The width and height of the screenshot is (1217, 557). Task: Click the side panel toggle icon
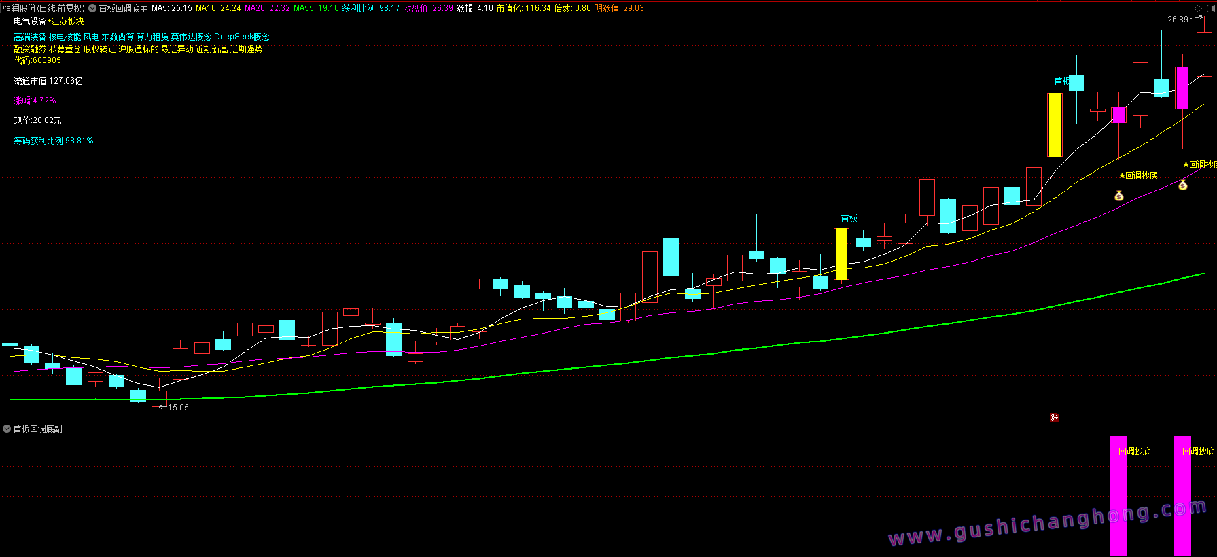(1210, 8)
